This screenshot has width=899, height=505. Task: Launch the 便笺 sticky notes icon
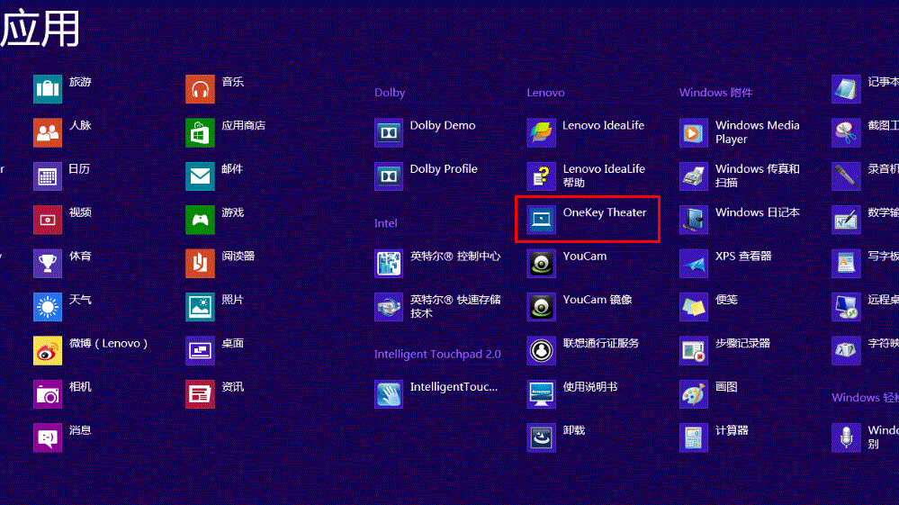(694, 307)
